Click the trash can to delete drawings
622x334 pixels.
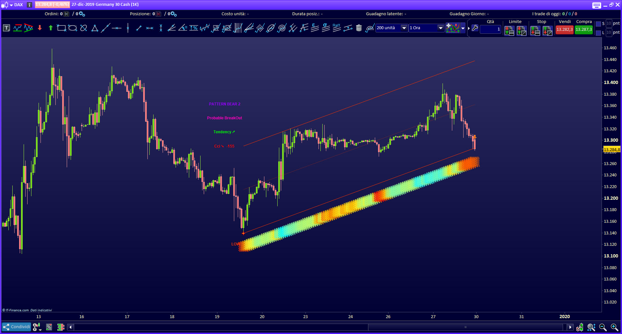(359, 28)
